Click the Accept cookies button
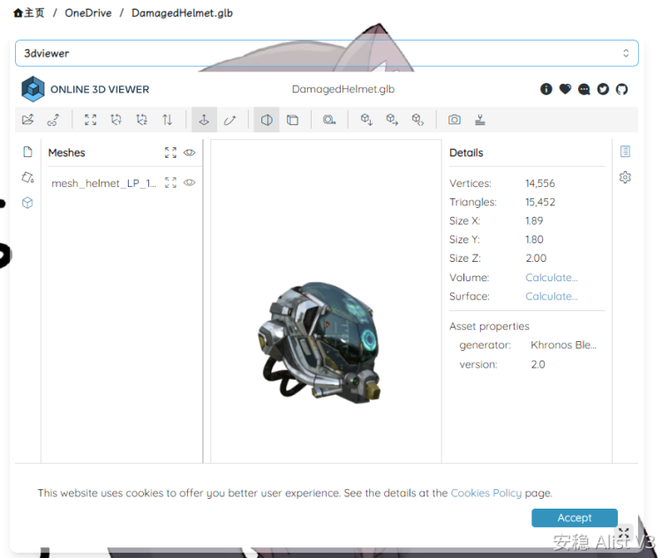Screen dimensions: 662x558 tap(575, 517)
